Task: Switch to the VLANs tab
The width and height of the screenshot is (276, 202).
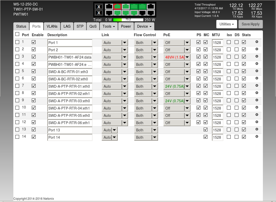Action: 52,26
